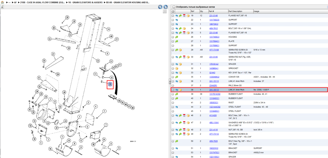Image resolution: width=328 pixels, height=158 pixels.
Task: Open part number 1317456C3 link
Action: [214, 37]
